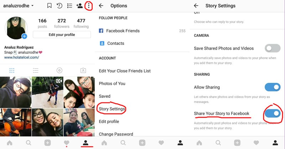Open the swing video post thumbnail
The image size is (285, 149).
click(x=48, y=92)
